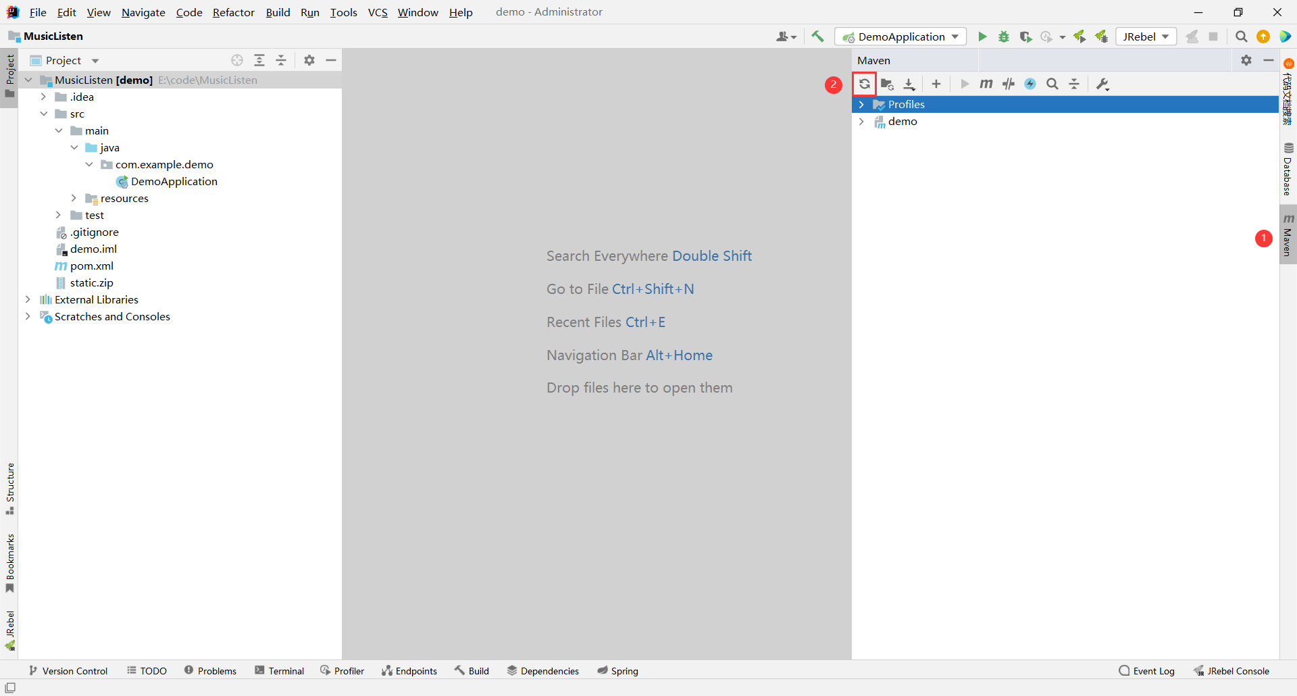Open Project panel gear options
The width and height of the screenshot is (1297, 696).
[x=309, y=60]
